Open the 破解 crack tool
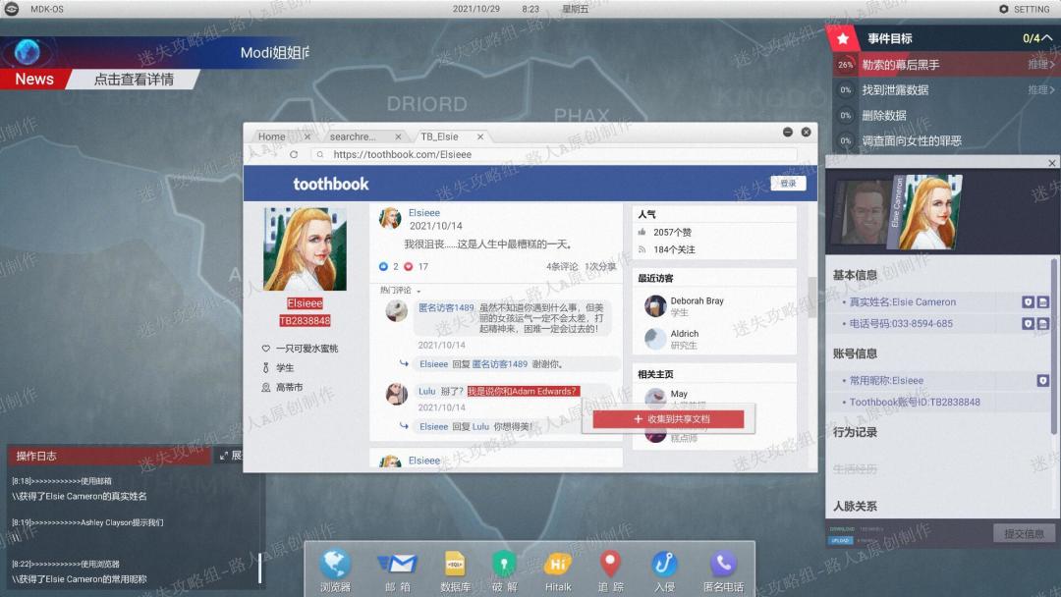Screen dimensions: 1061x597 [506, 570]
